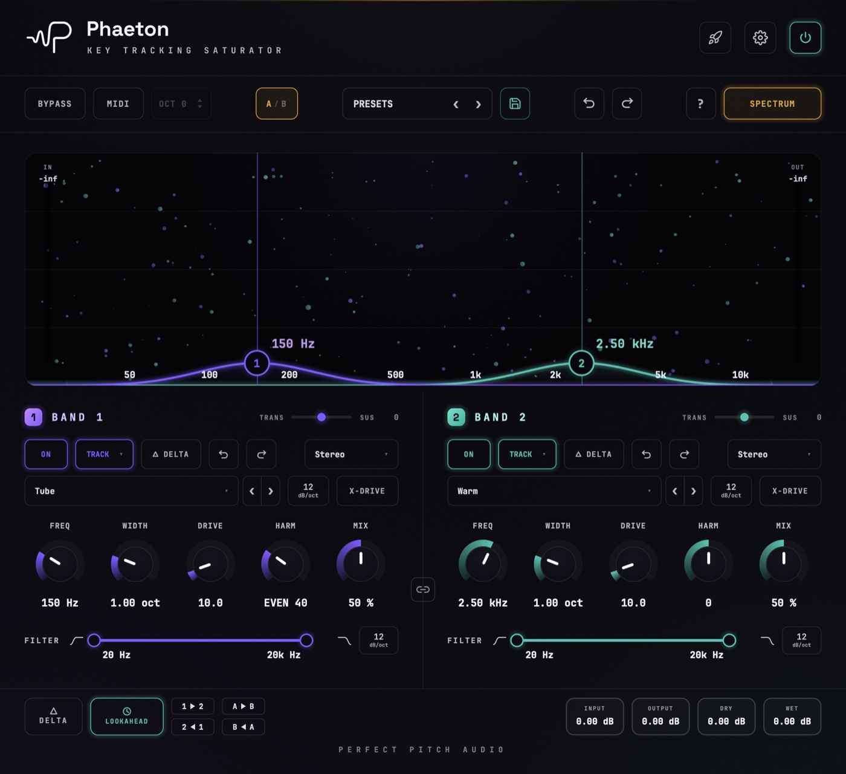Click the Phaeton waveform logo
The image size is (846, 774).
tap(50, 37)
